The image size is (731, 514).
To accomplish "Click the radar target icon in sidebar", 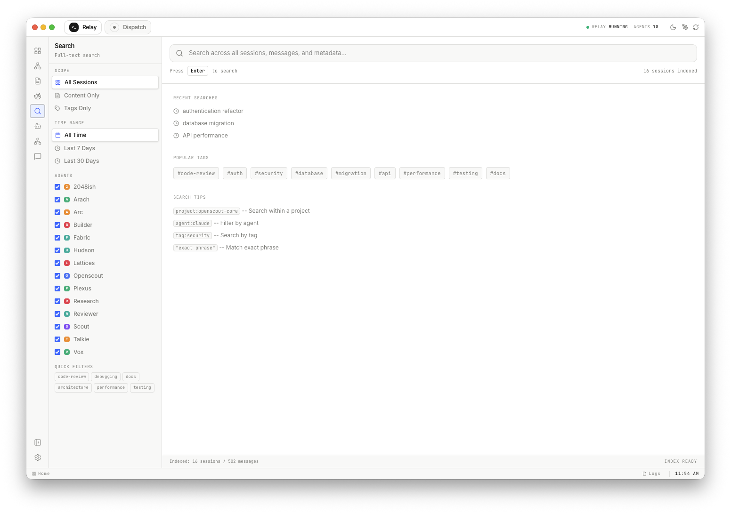I will pyautogui.click(x=38, y=96).
